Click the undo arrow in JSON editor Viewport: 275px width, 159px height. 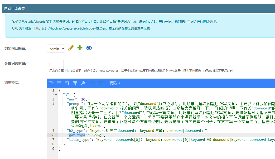93,83
